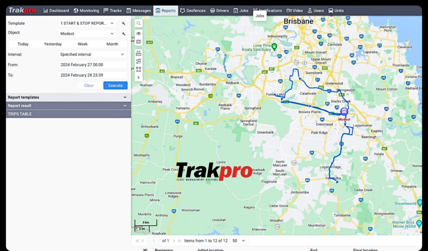The height and width of the screenshot is (251, 428).
Task: Open the Interval dropdown
Action: [92, 54]
